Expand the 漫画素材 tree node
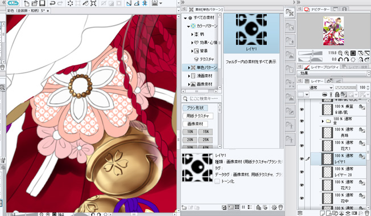 tap(189, 76)
